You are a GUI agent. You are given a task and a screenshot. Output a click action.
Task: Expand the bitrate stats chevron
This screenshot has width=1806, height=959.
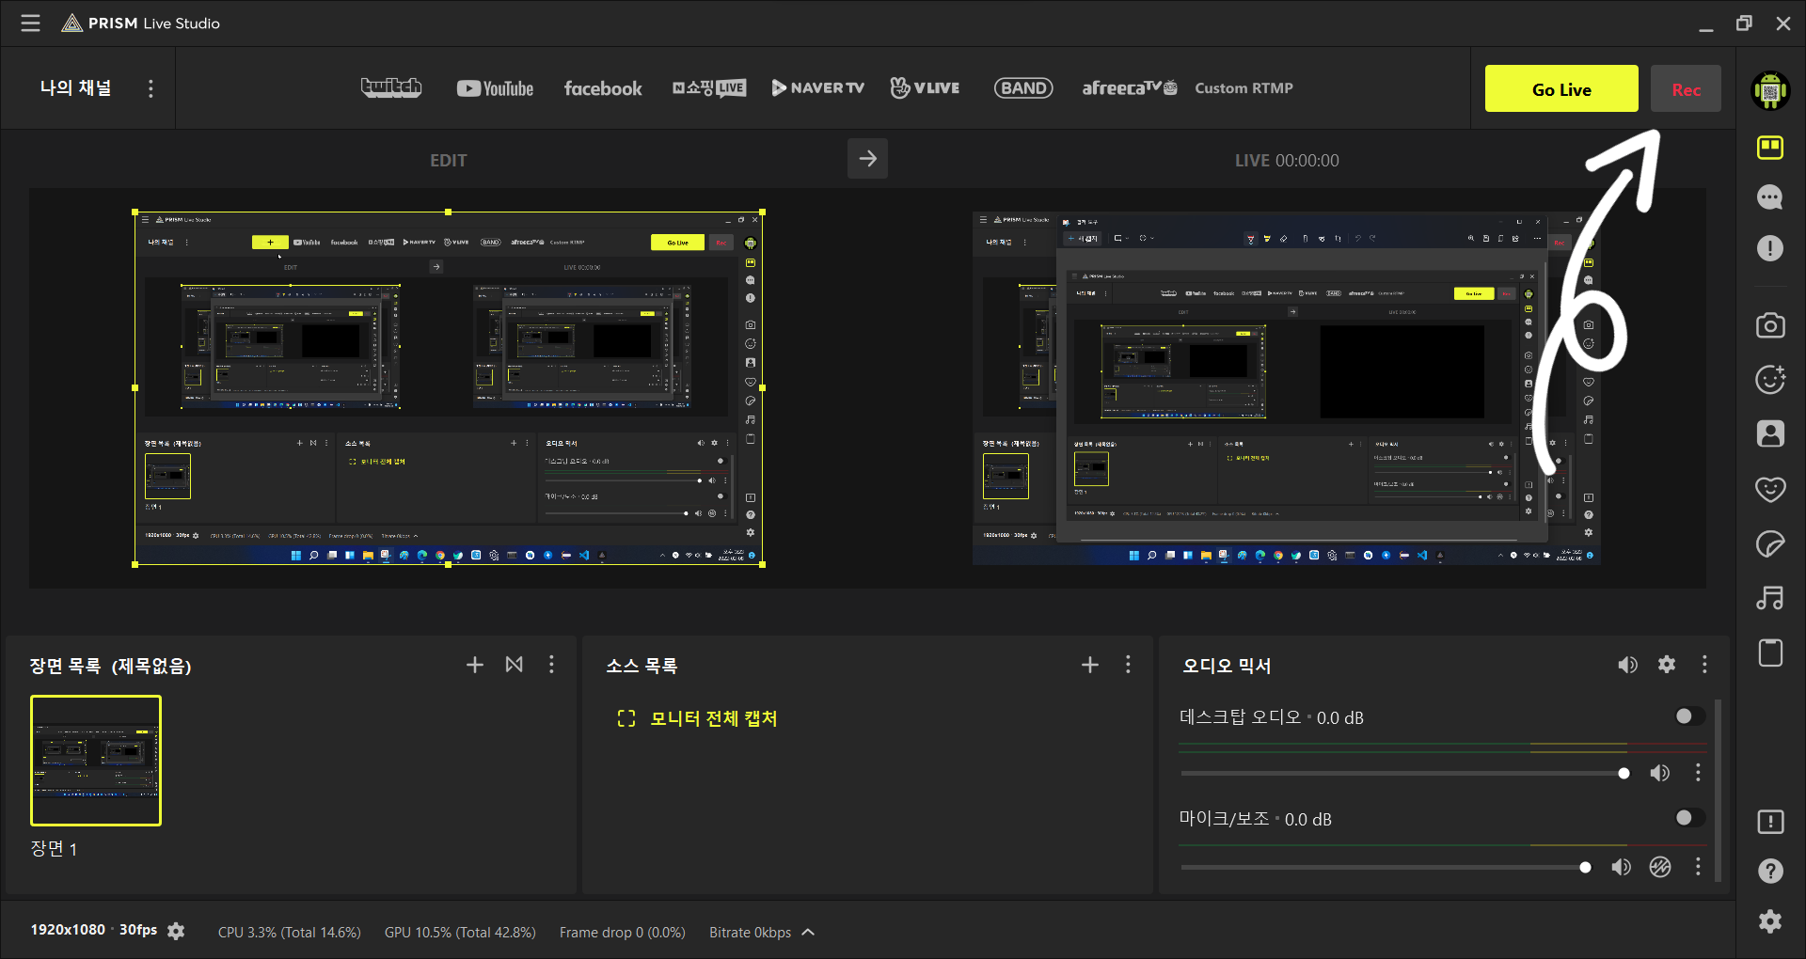(808, 932)
